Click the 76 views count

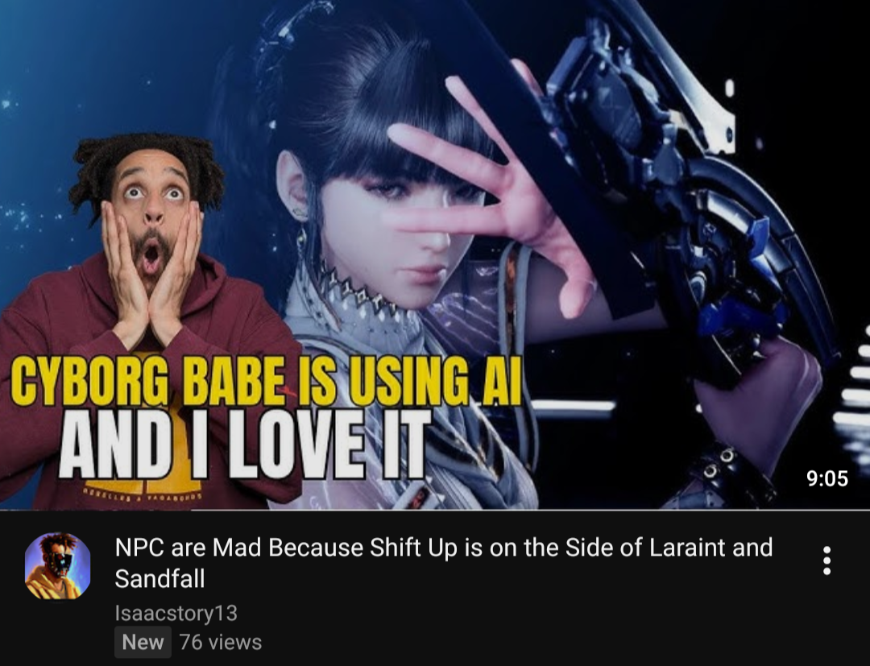[221, 642]
